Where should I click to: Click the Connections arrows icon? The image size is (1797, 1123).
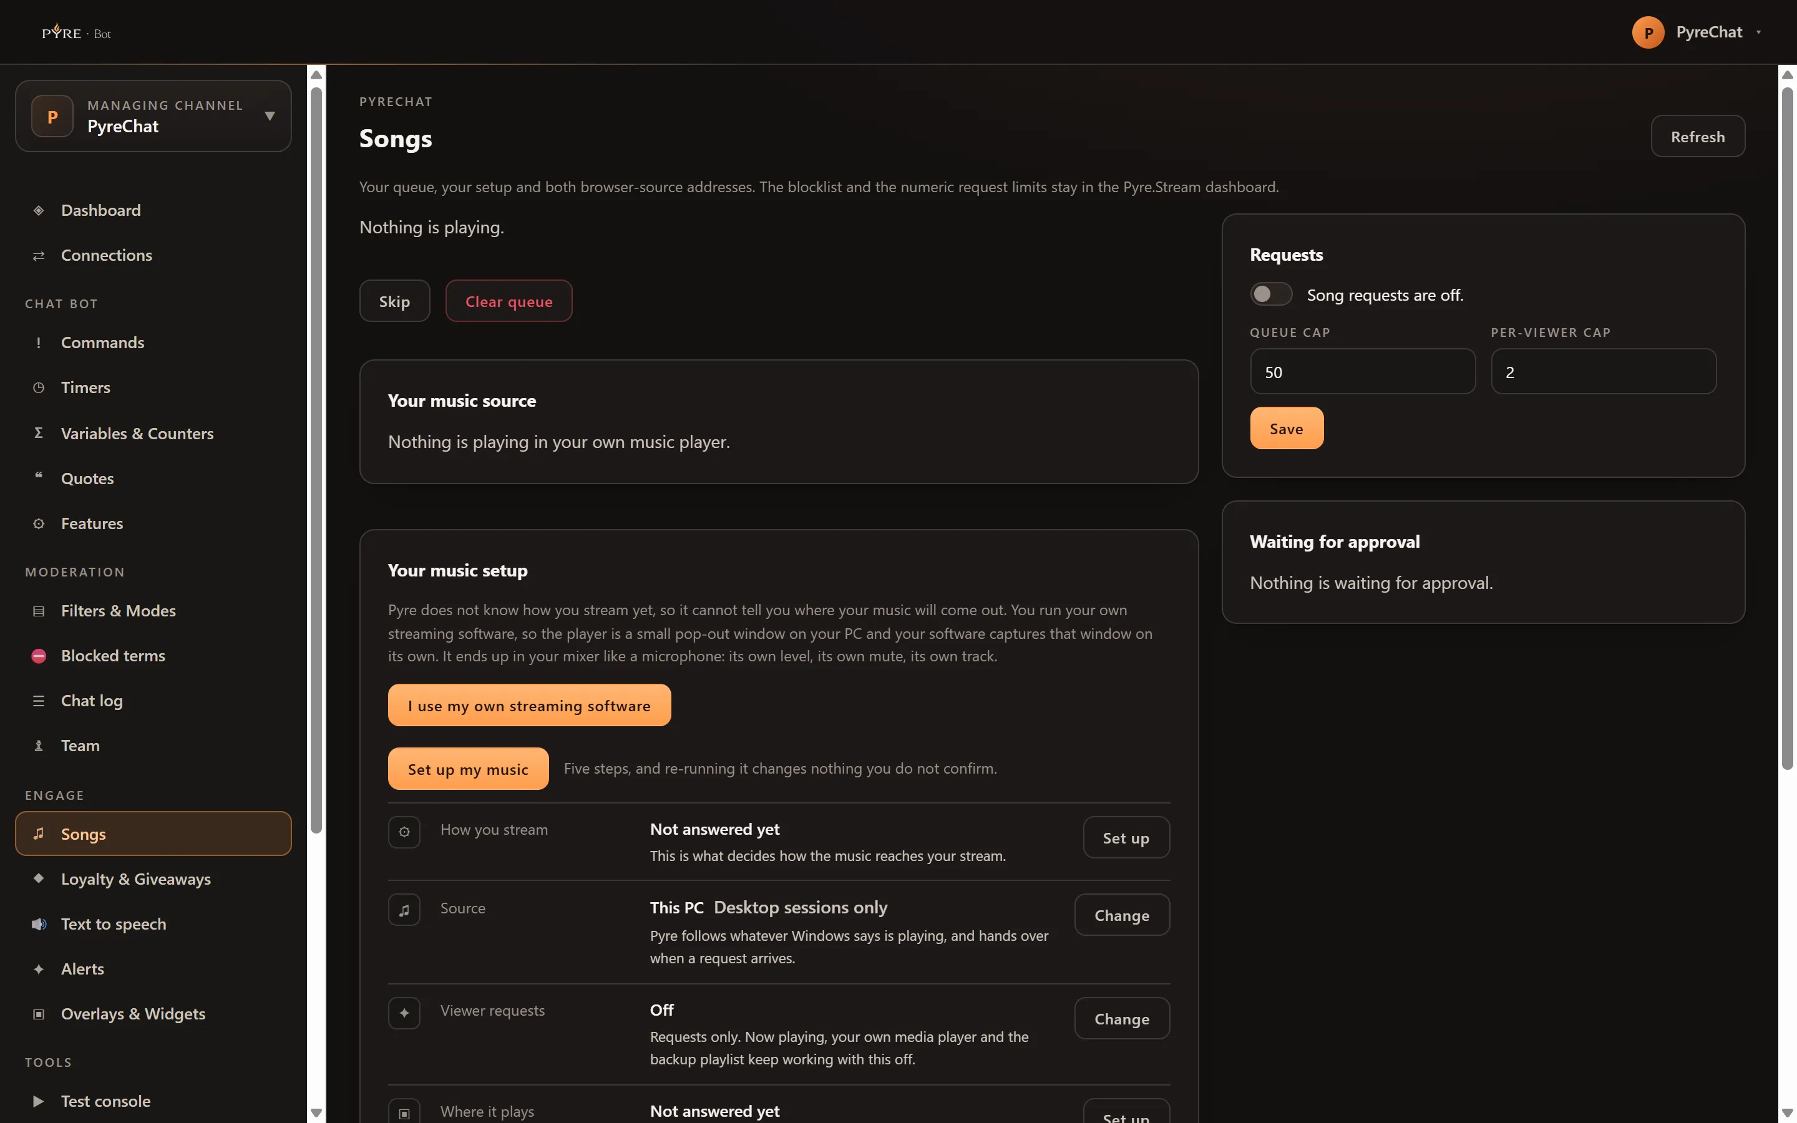(x=39, y=256)
